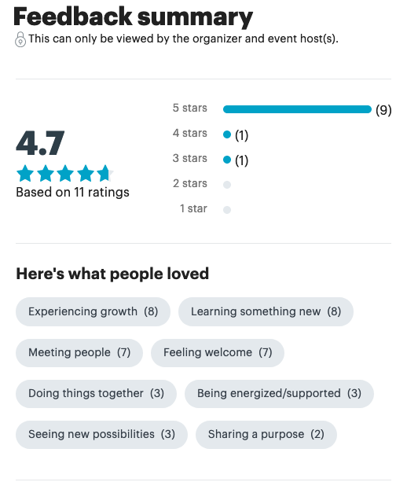Click the 4 stars blue dot
The width and height of the screenshot is (407, 482).
pos(227,134)
